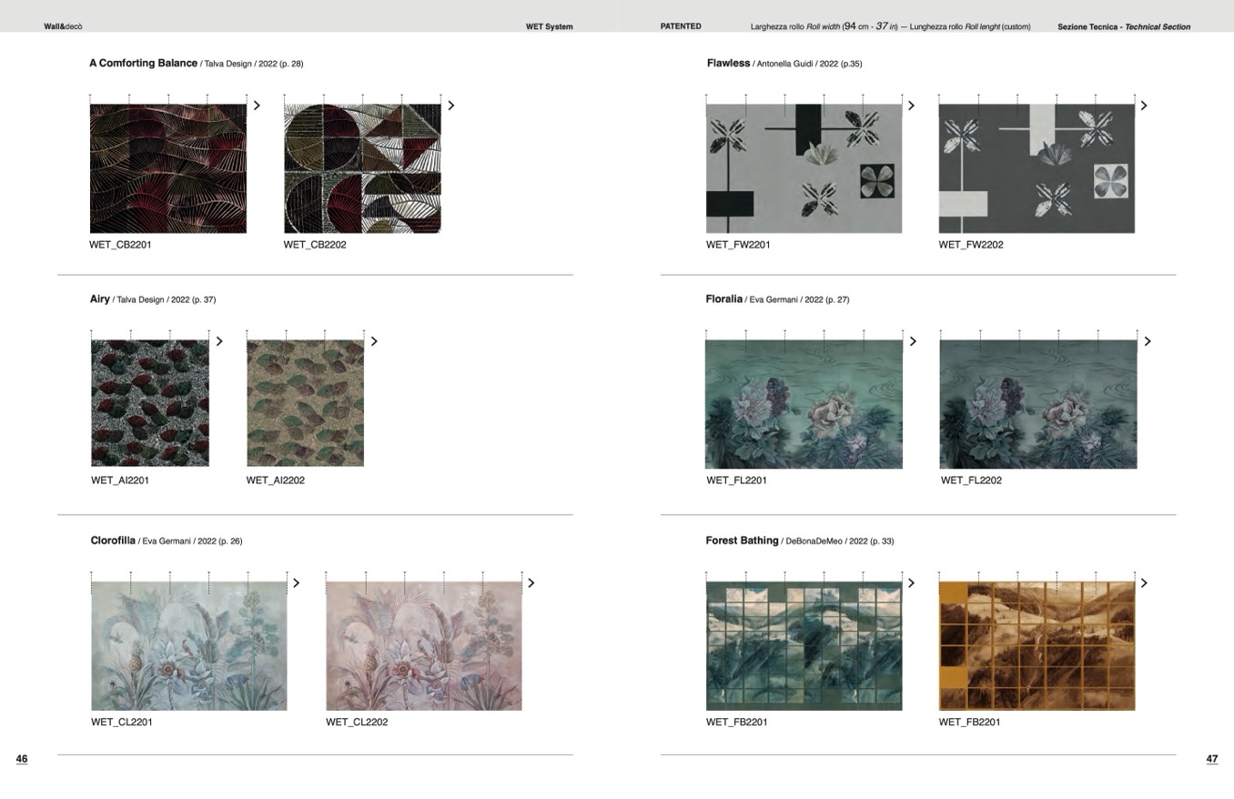Click the arrow beside WET_FL2202 floral image
Image resolution: width=1234 pixels, height=799 pixels.
tap(1148, 341)
